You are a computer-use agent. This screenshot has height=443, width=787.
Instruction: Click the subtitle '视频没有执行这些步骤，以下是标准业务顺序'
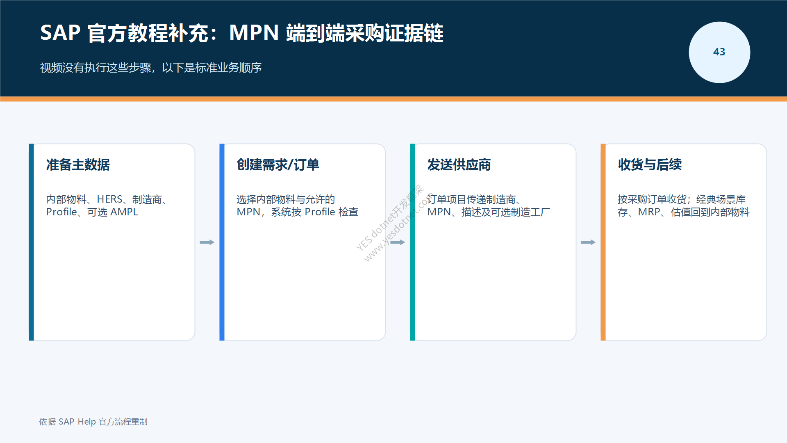[151, 68]
